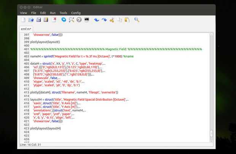Click 'showarrow', false on line 397
This screenshot has width=236, height=154.
[48, 35]
